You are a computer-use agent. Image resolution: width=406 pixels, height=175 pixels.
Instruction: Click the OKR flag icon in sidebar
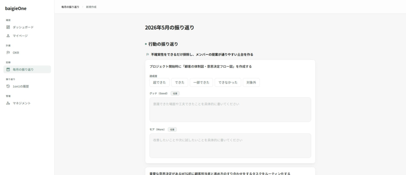point(8,53)
